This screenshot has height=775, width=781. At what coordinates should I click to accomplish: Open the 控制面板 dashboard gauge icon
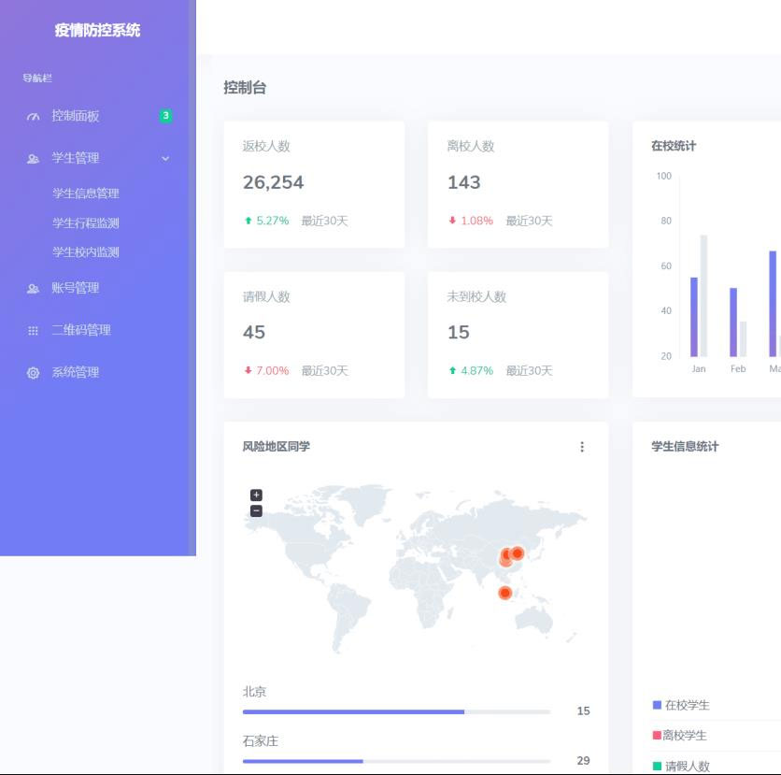click(33, 117)
